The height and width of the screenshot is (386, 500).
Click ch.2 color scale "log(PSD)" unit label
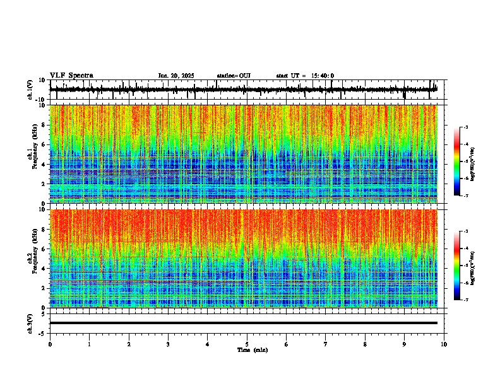coord(473,269)
